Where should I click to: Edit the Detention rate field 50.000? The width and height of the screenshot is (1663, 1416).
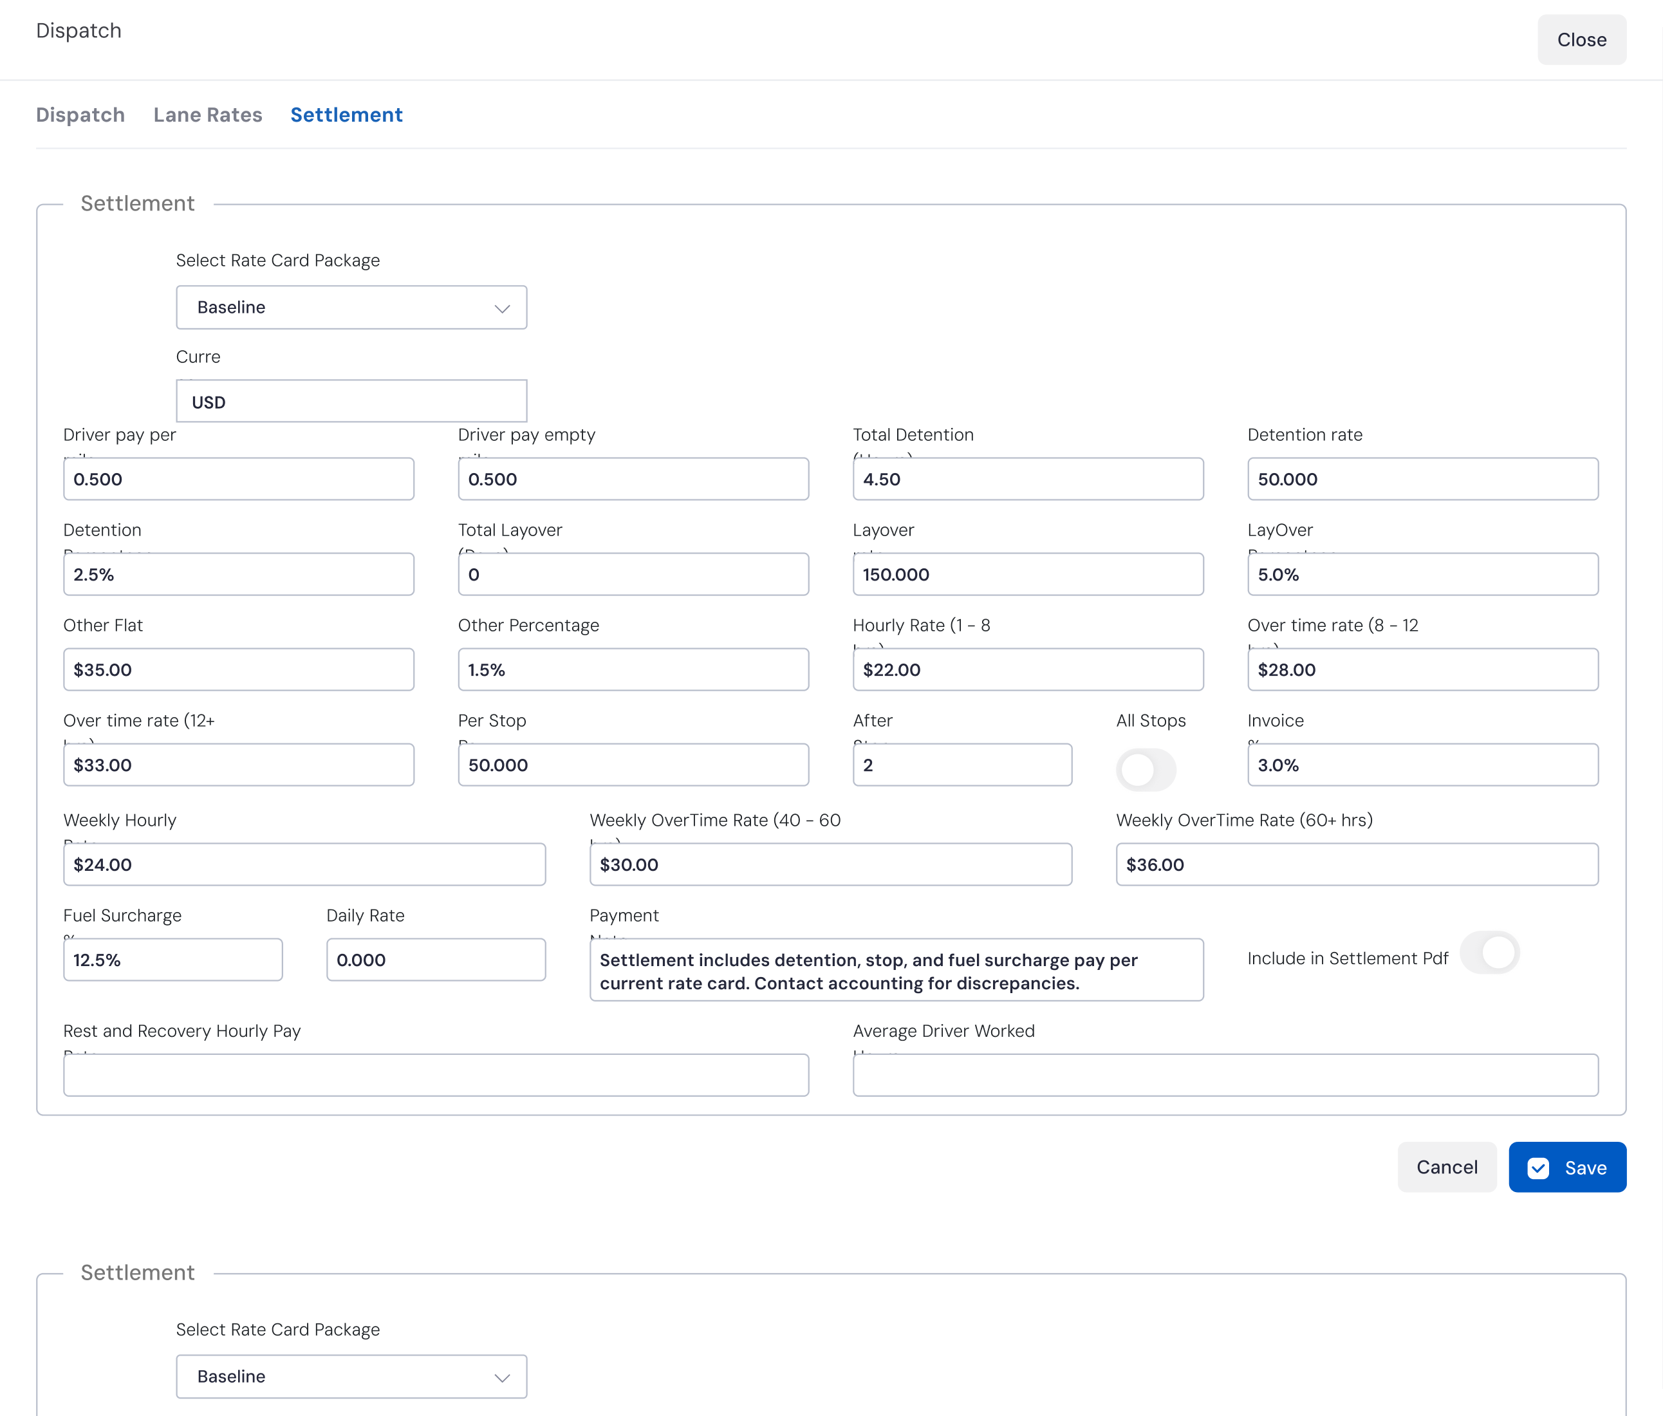[1422, 480]
